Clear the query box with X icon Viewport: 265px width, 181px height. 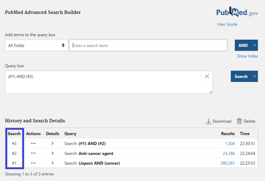pyautogui.click(x=207, y=76)
